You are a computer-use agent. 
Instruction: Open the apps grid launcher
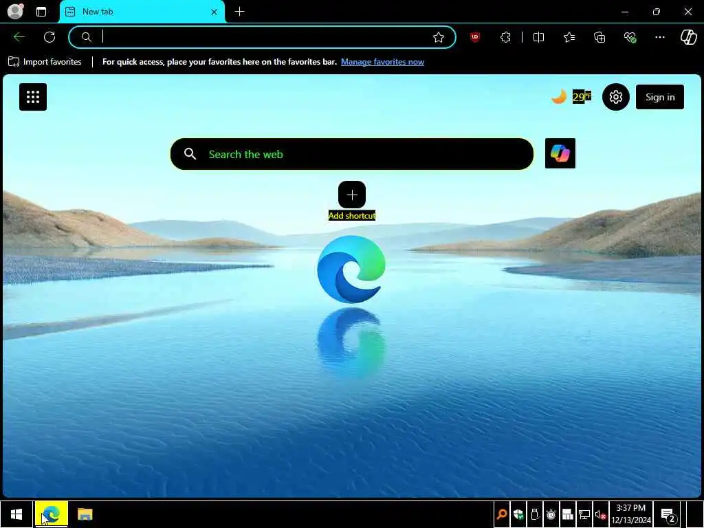33,97
